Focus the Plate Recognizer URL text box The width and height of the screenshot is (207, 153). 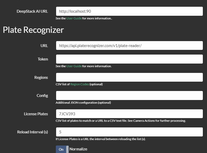coord(129,45)
